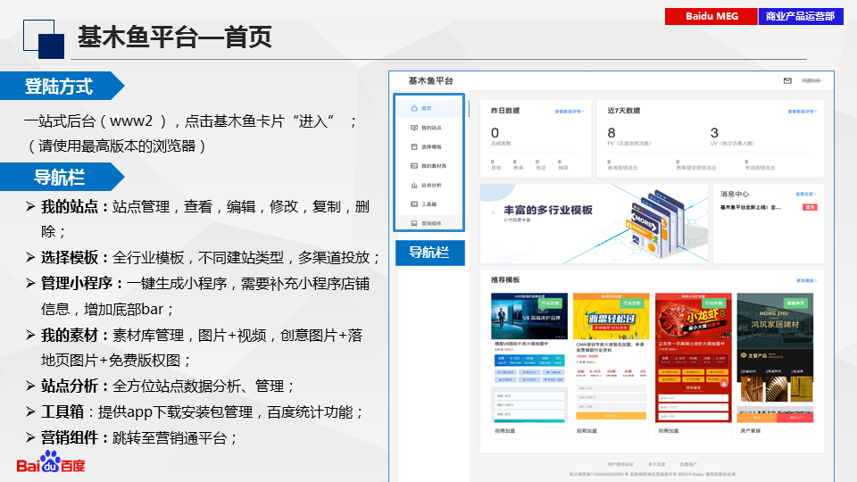Open 查看全部 link in 消息中心
This screenshot has height=482, width=857.
[x=805, y=194]
